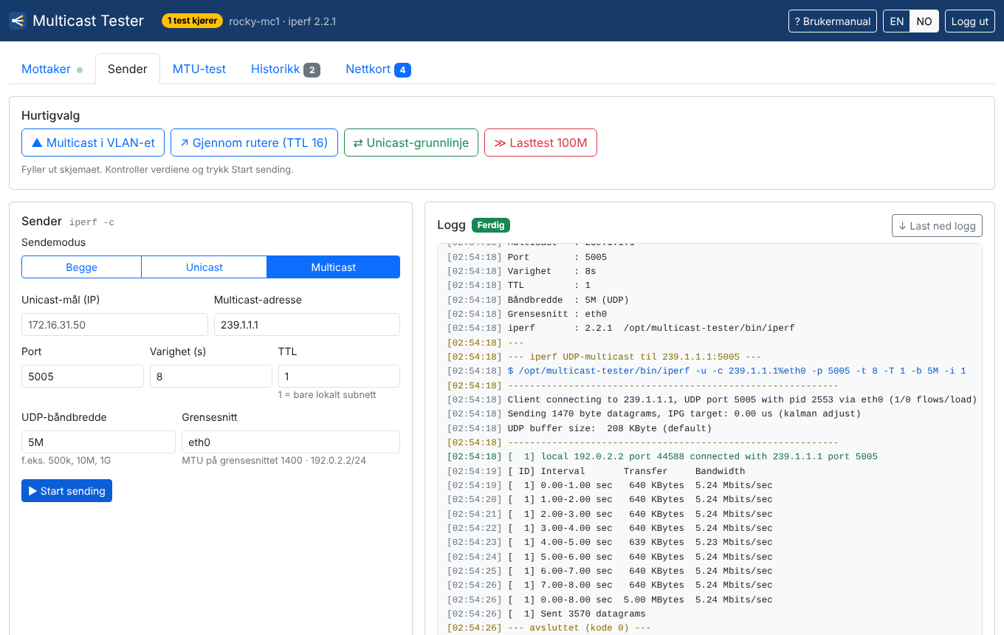Open the Mottaker tab
This screenshot has height=635, width=1004.
pos(52,69)
